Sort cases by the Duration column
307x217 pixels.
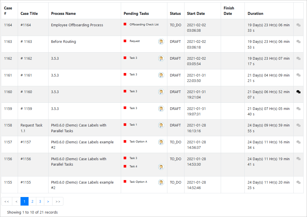pyautogui.click(x=255, y=13)
